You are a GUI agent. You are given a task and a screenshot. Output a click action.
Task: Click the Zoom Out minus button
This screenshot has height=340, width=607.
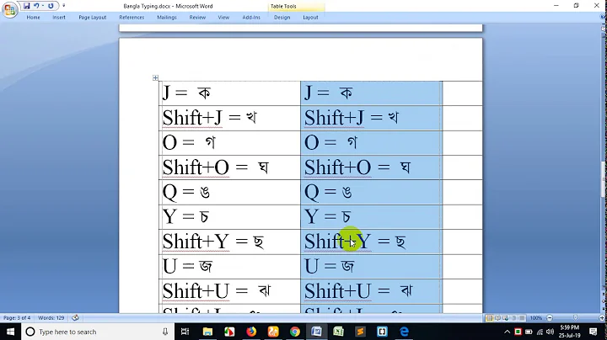[x=550, y=318]
